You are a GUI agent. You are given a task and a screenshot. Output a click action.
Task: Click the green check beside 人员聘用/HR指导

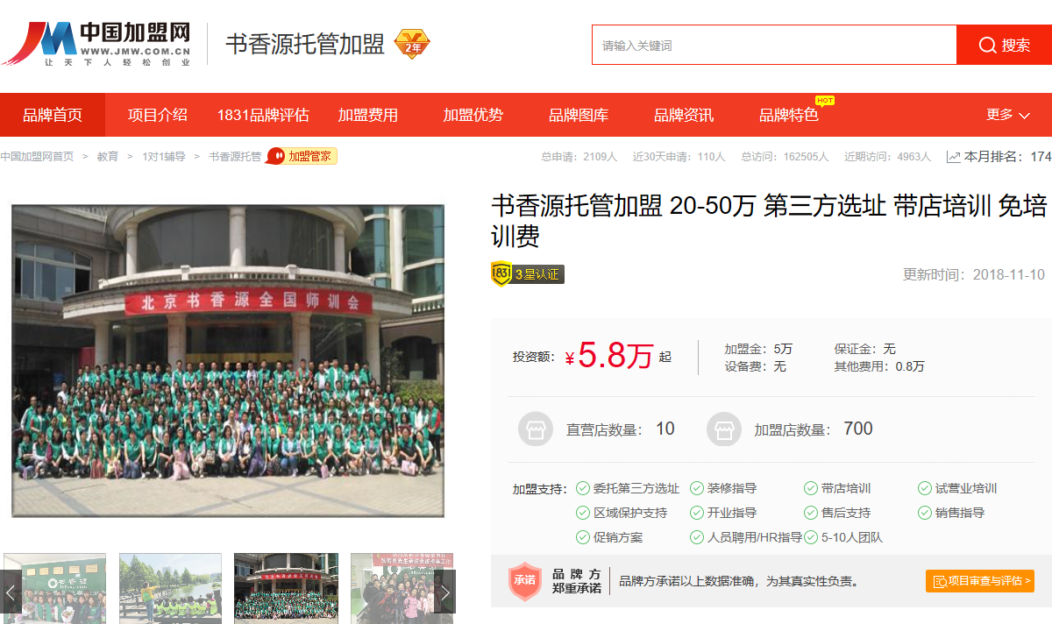point(697,537)
